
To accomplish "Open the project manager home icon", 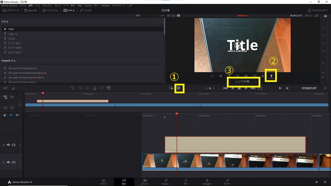I will pyautogui.click(x=317, y=182).
